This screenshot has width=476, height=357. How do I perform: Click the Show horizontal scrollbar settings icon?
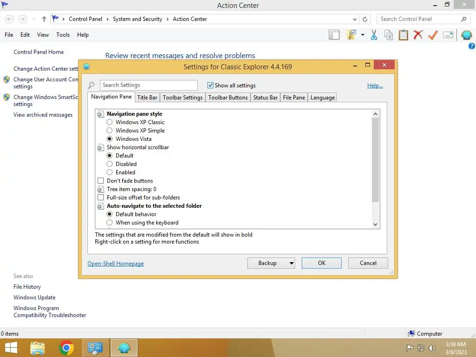pos(100,147)
